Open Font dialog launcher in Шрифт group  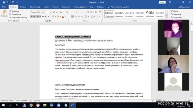[69, 21]
